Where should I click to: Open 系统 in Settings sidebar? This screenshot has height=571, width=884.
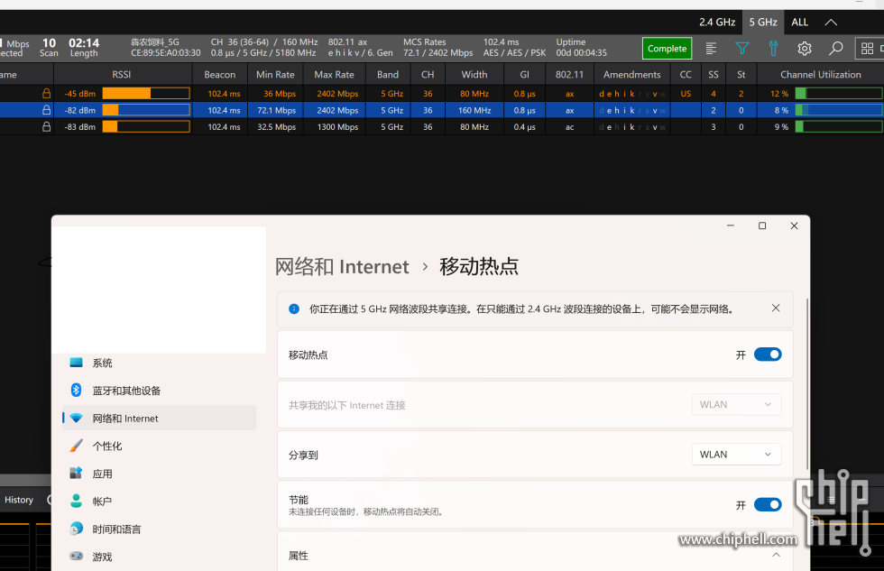tap(159, 363)
